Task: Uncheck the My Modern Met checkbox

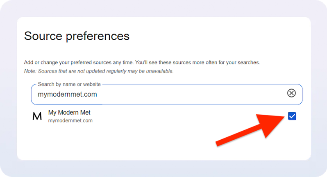Action: 292,116
